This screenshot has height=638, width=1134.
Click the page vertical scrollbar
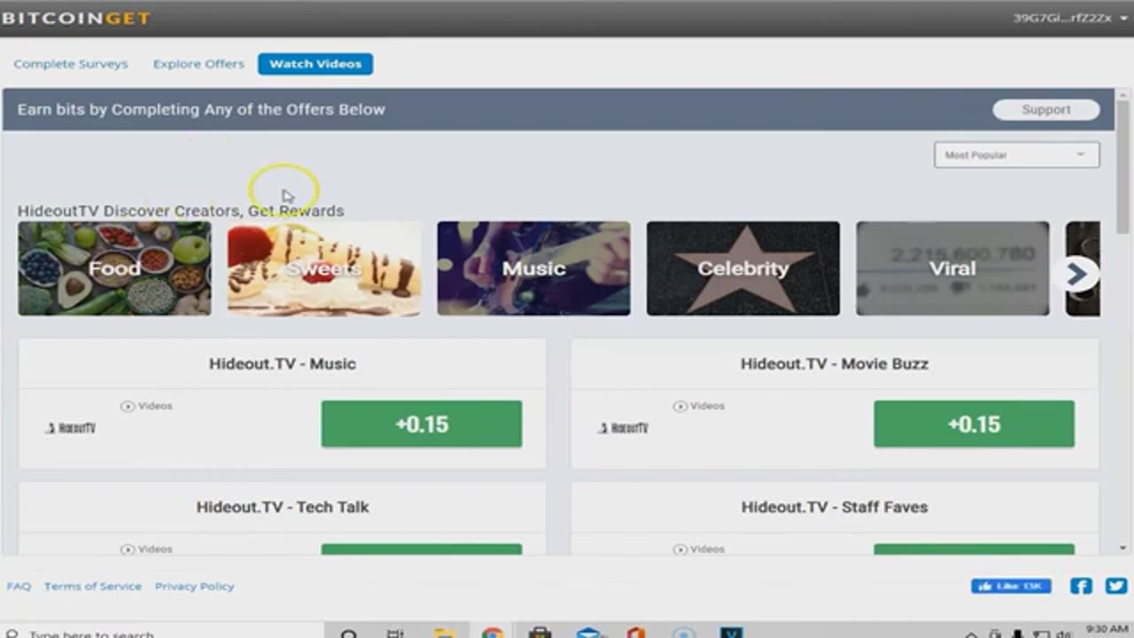pyautogui.click(x=1123, y=168)
